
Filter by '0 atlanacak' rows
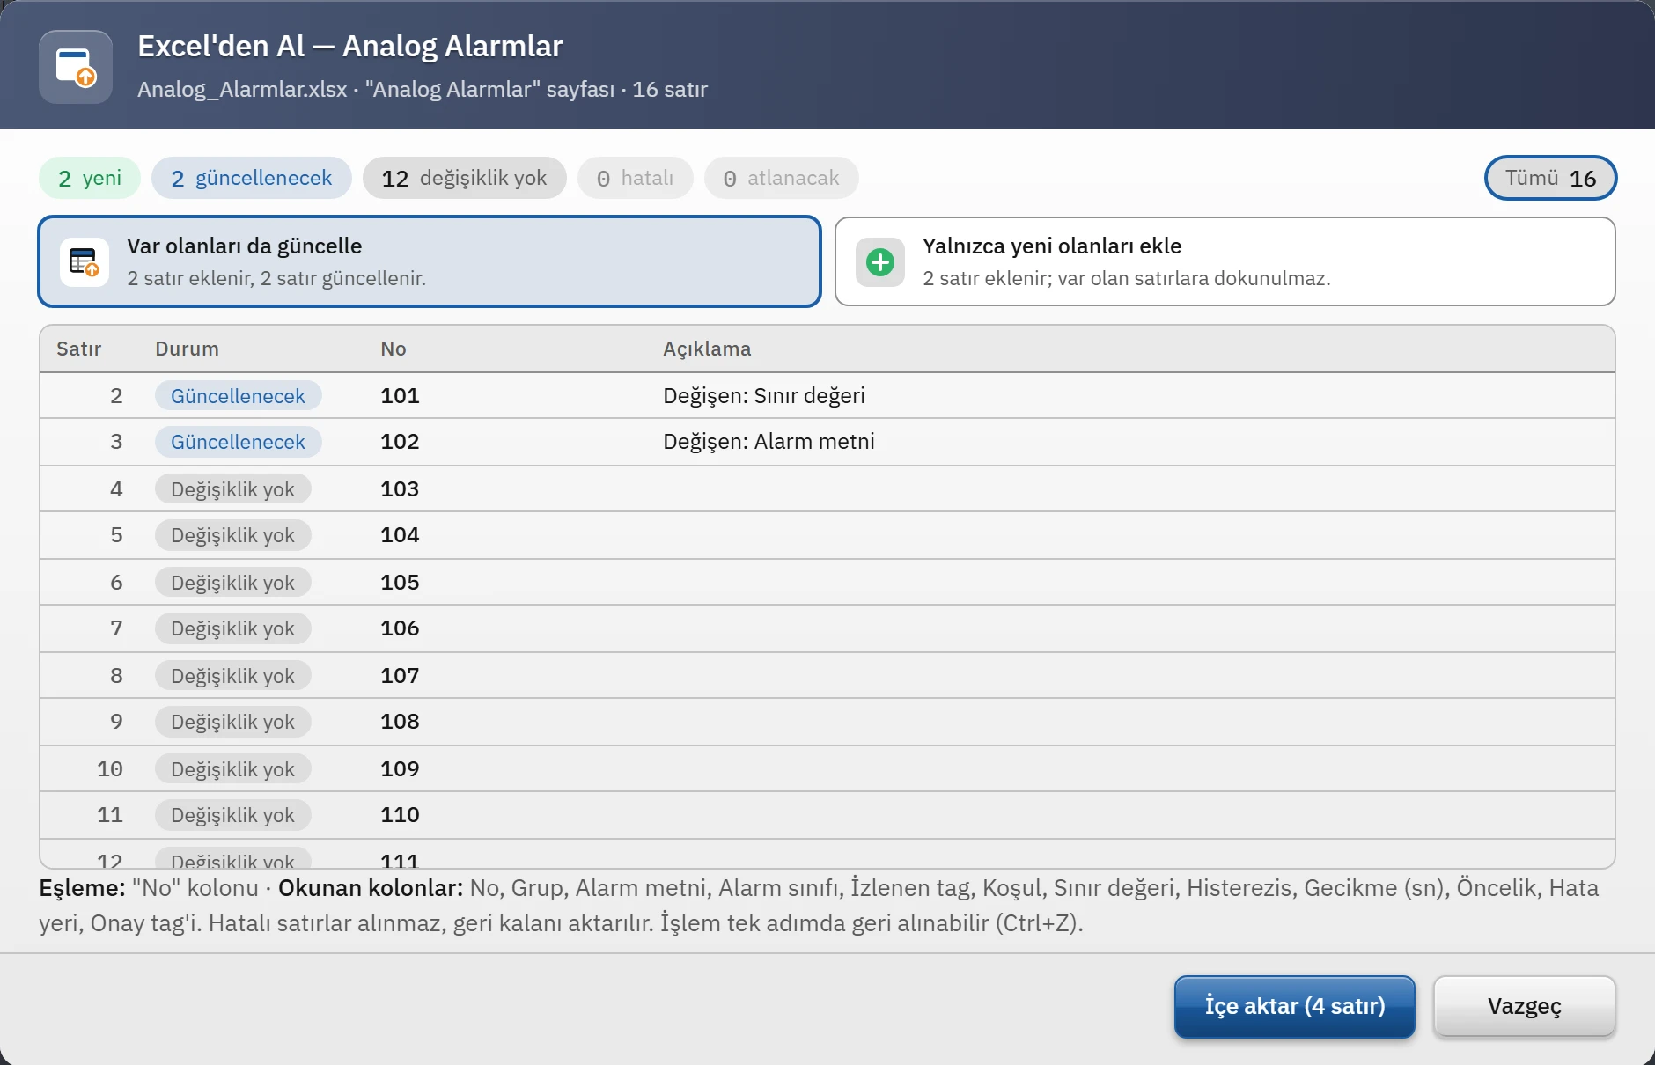(x=782, y=178)
